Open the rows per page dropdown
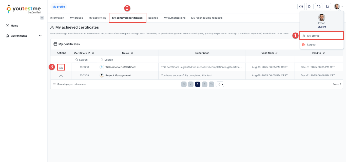 220,84
